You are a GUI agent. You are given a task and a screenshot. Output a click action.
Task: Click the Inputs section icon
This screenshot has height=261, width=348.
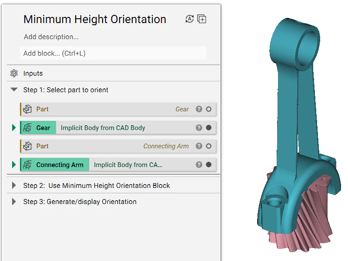click(14, 73)
